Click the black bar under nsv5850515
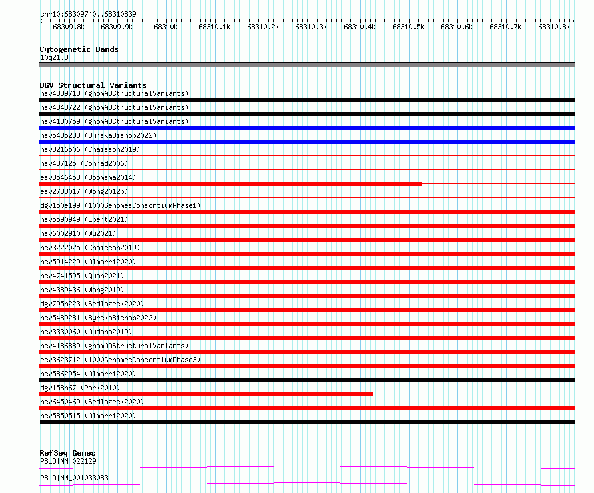 pyautogui.click(x=307, y=422)
